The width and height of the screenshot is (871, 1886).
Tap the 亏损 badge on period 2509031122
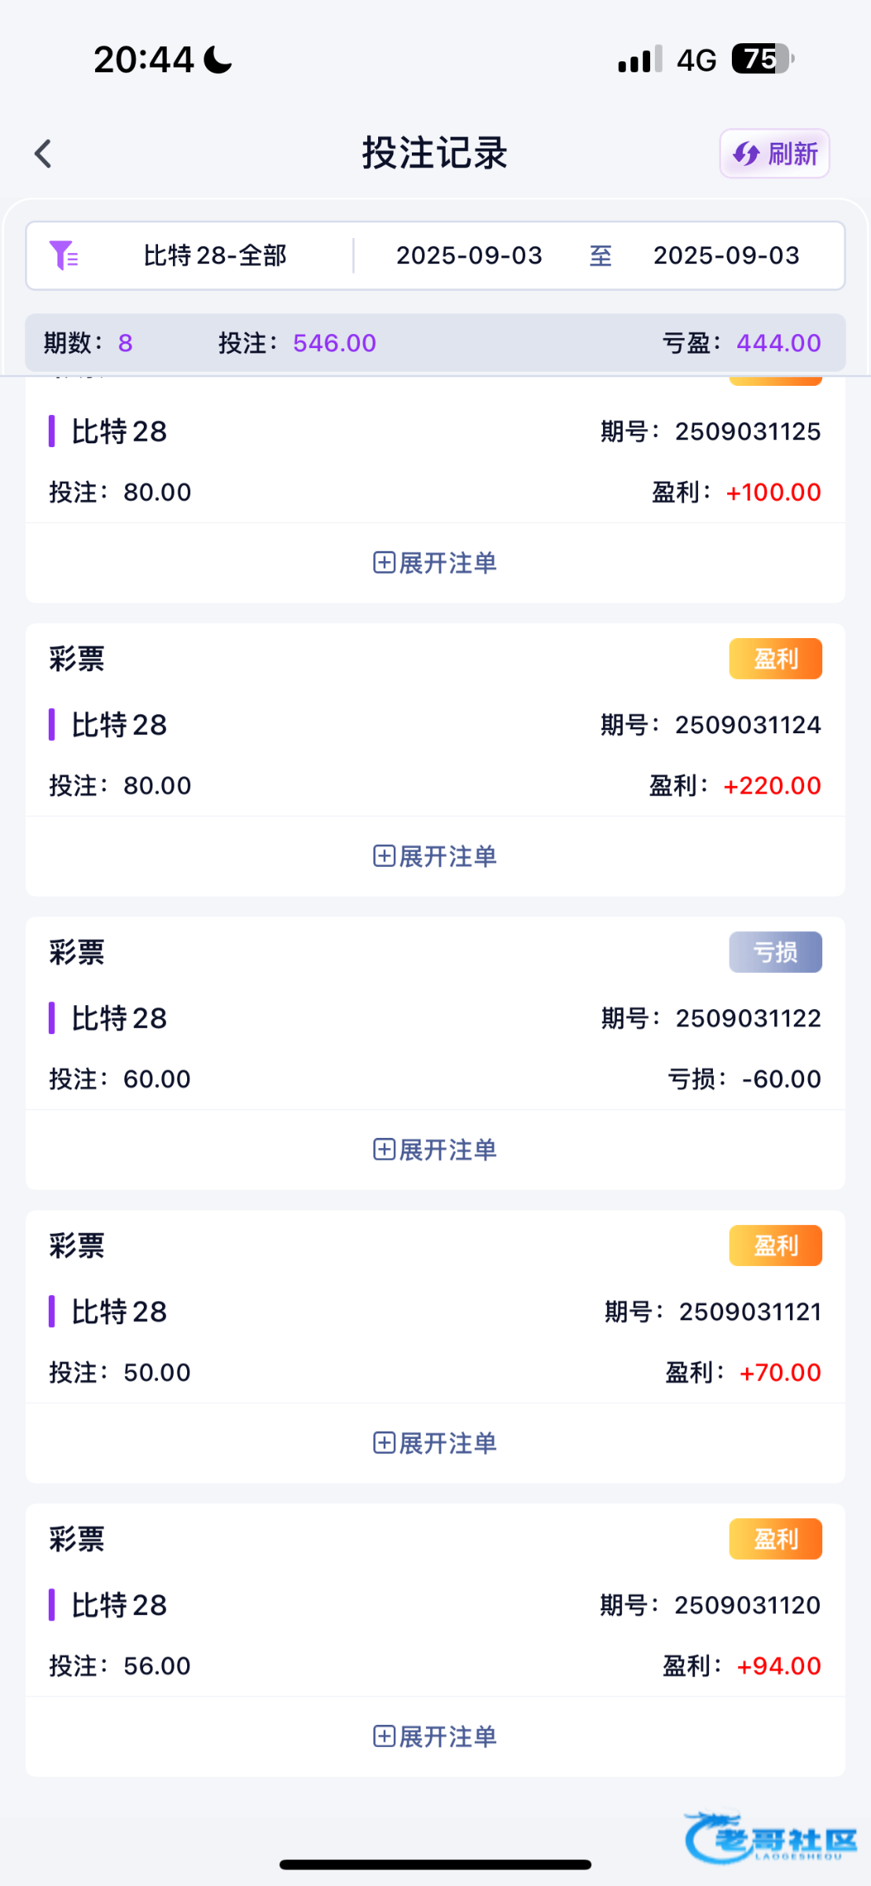[775, 952]
